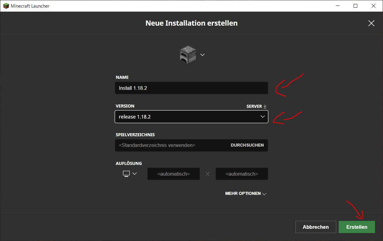Click the resolution width automatisch field

pos(173,174)
